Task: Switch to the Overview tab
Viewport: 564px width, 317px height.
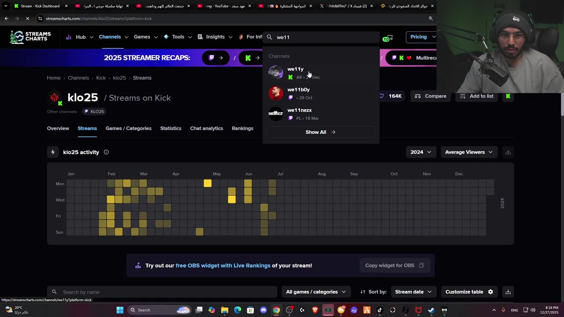Action: click(58, 129)
